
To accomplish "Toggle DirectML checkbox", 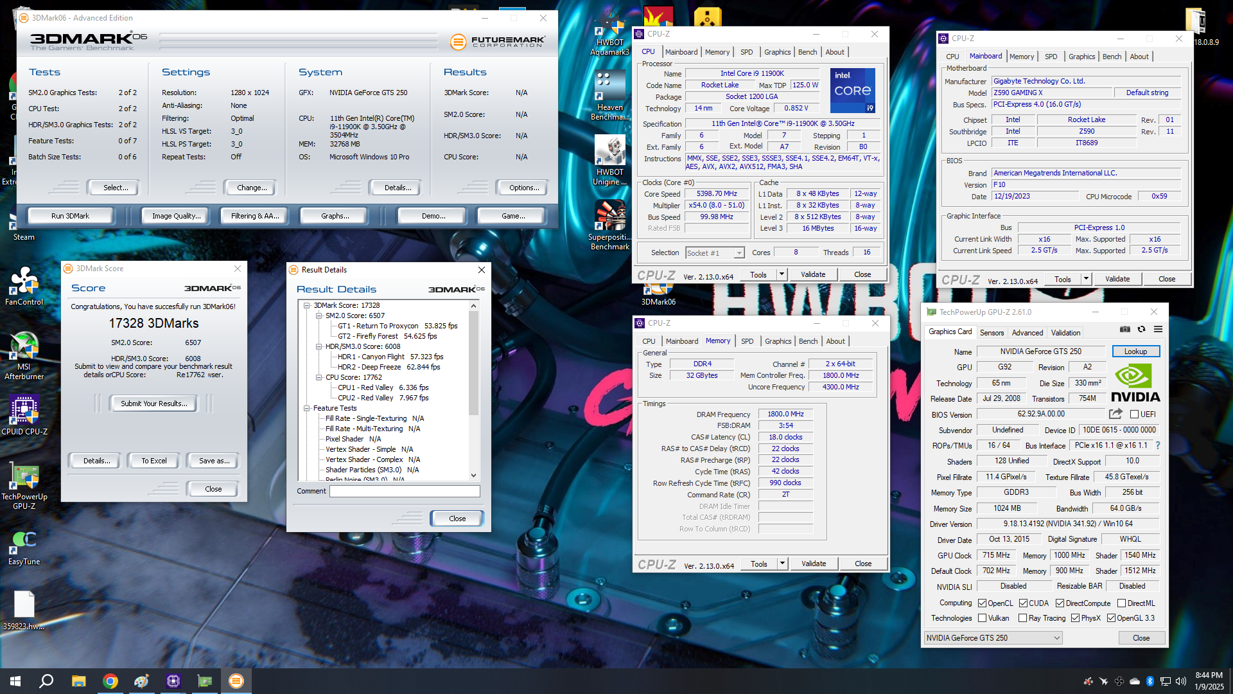I will point(1121,603).
